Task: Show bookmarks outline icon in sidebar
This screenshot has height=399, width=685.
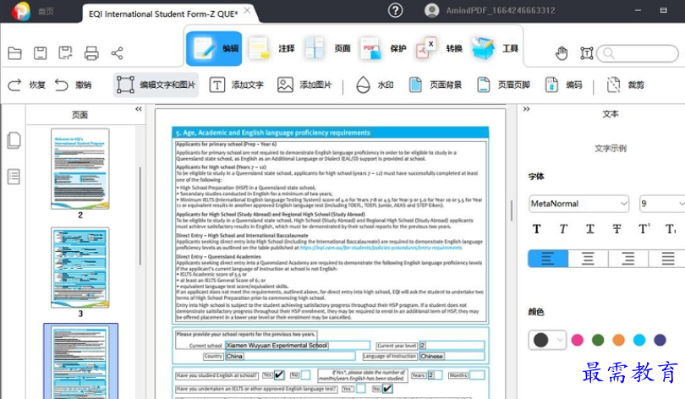Action: (x=14, y=177)
